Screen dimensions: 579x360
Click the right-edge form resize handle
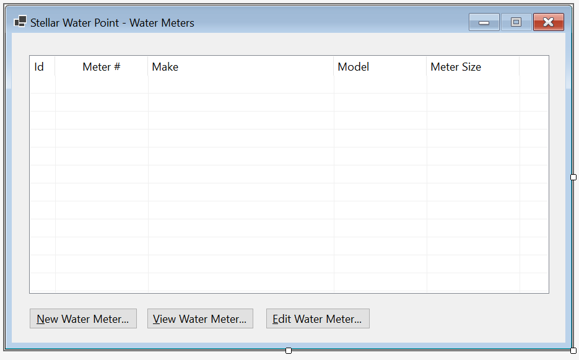pos(573,177)
